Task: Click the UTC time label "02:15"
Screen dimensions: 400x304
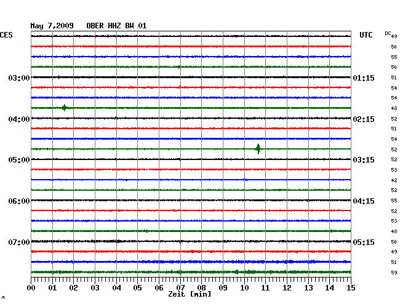Action: point(364,119)
